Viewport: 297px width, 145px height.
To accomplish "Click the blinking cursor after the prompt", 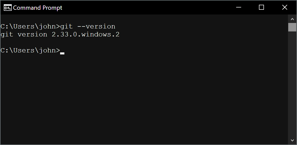I will [x=62, y=53].
